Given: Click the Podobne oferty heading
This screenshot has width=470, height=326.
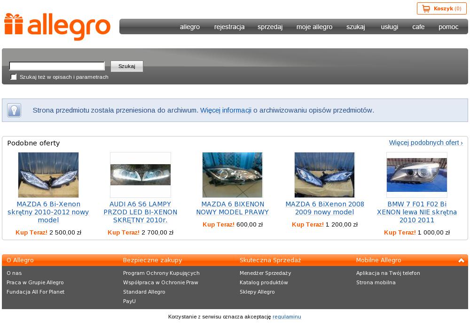Looking at the screenshot, I should click(x=33, y=143).
